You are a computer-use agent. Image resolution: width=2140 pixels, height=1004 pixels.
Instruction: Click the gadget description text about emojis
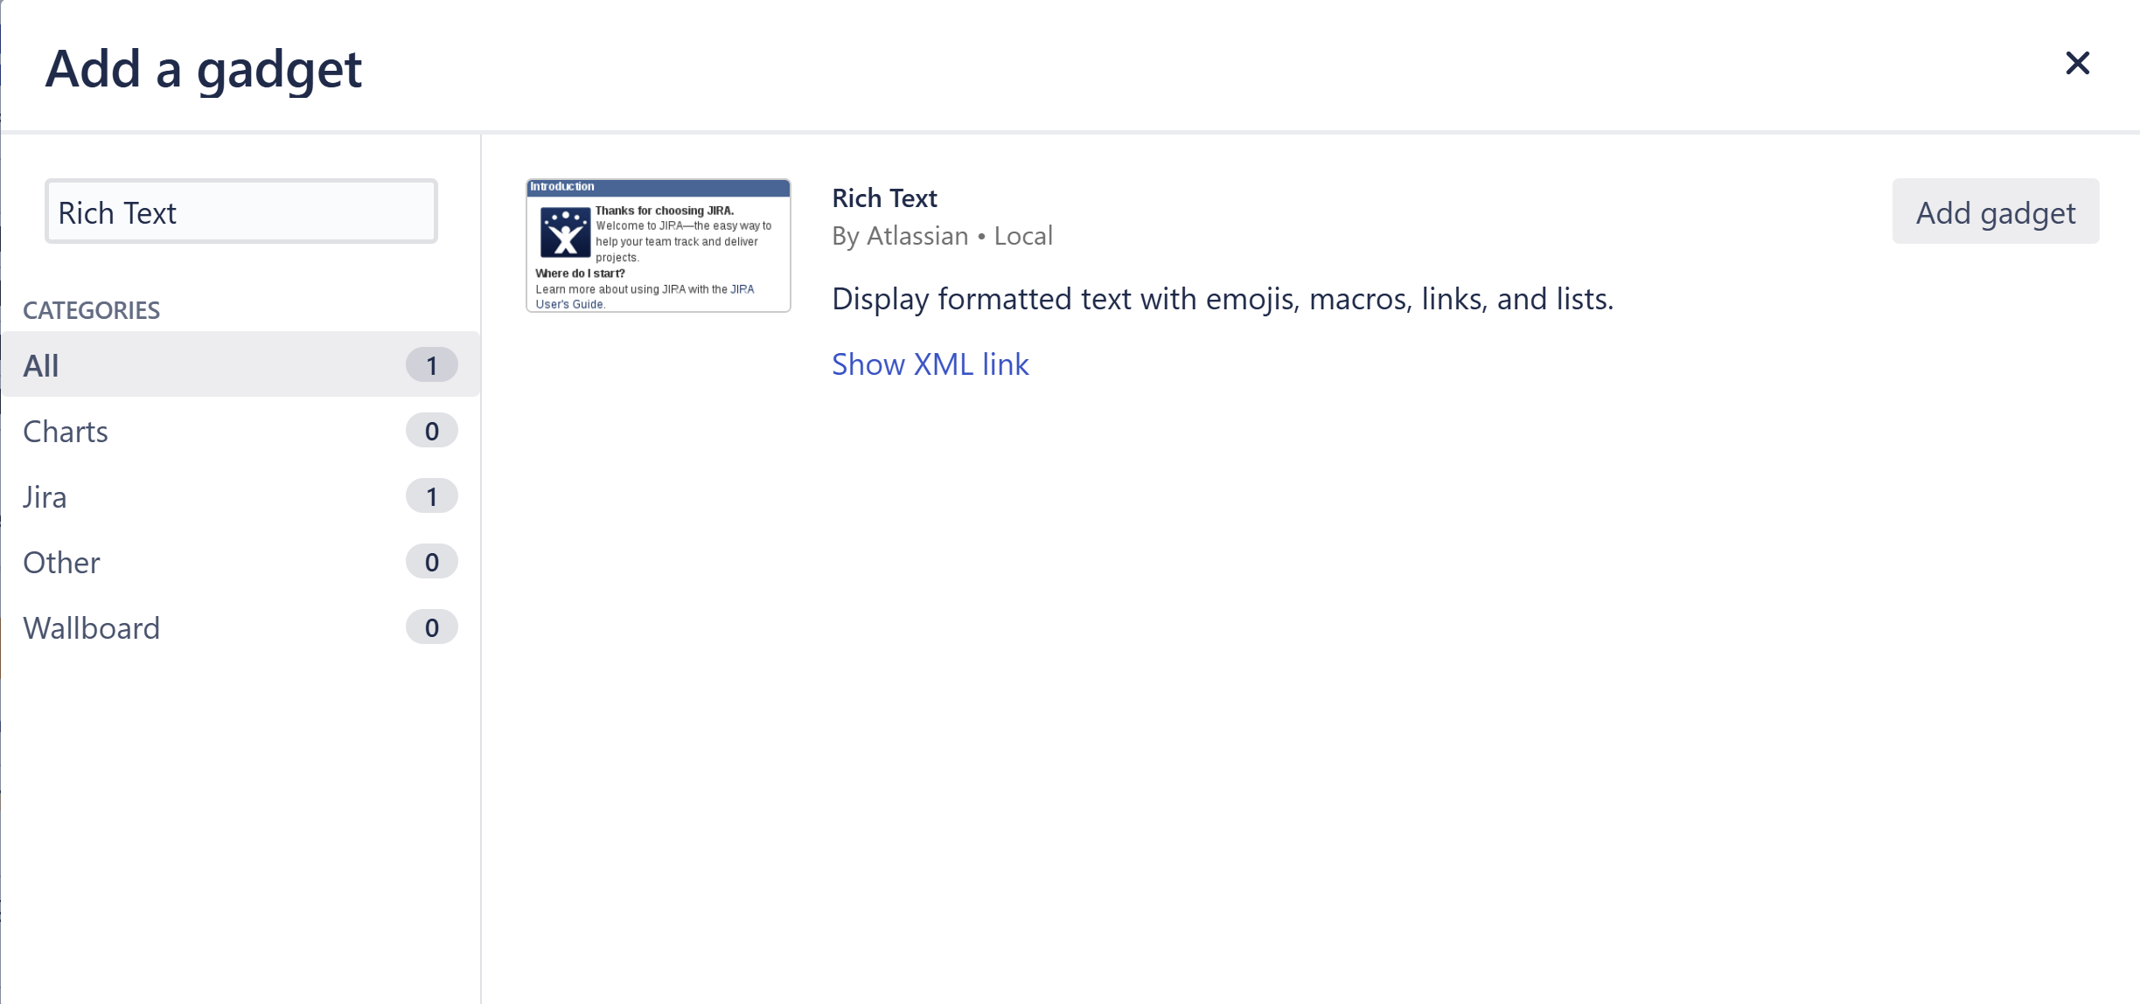coord(1223,299)
